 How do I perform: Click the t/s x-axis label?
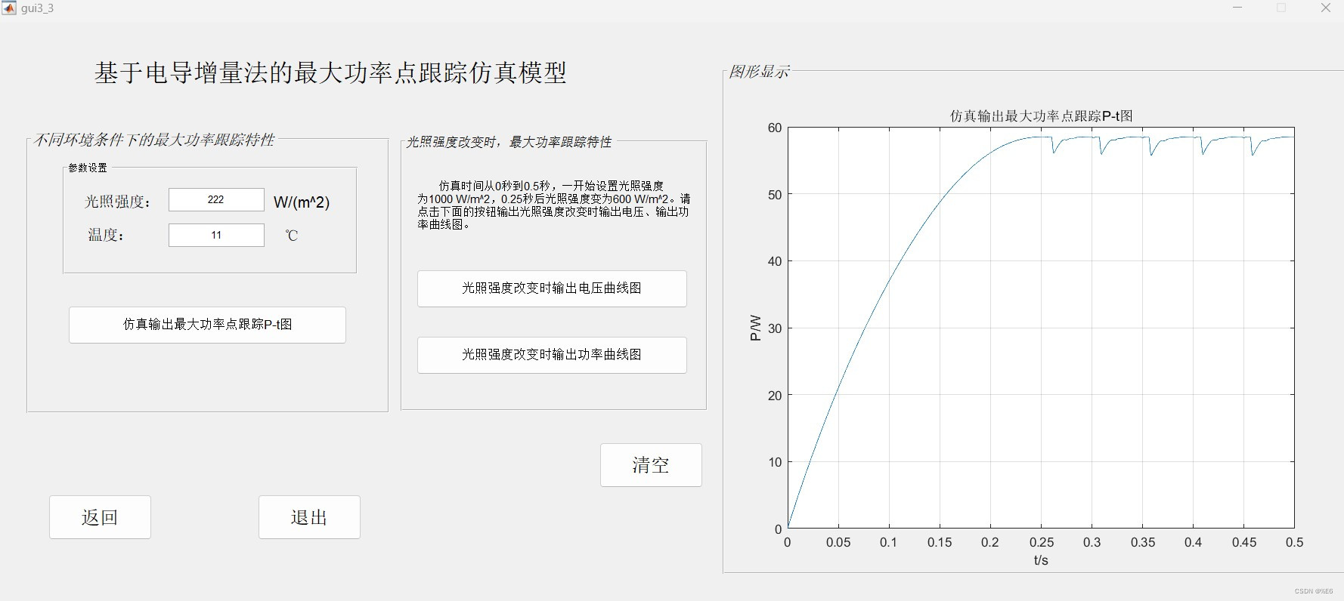click(x=1041, y=560)
